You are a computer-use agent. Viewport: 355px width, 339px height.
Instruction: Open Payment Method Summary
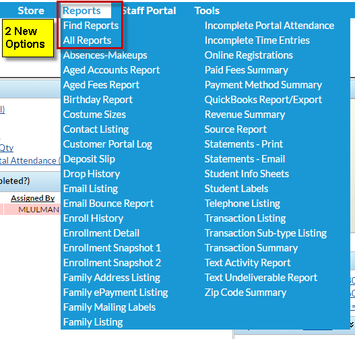point(263,85)
